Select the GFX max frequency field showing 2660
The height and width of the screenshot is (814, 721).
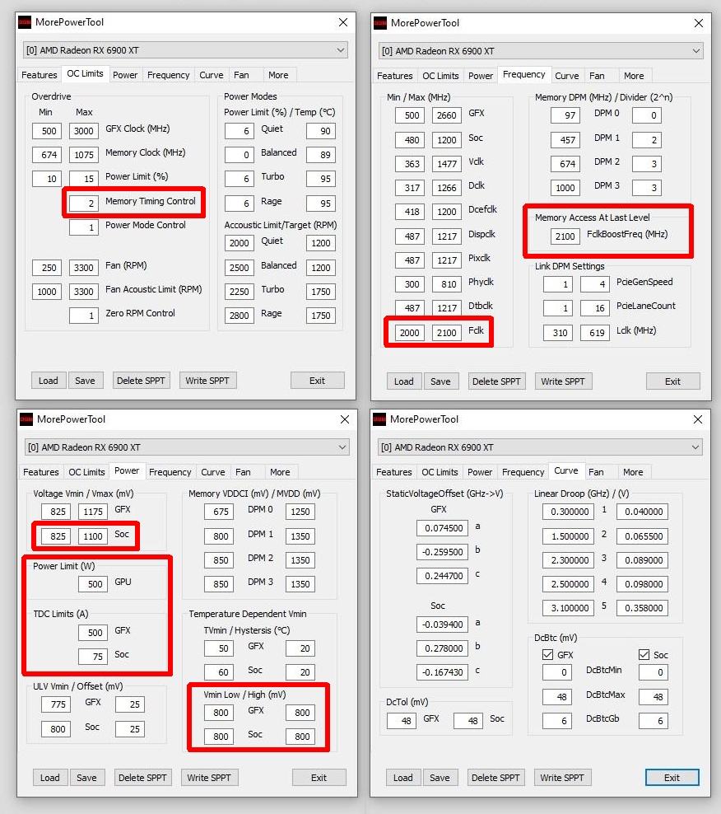click(x=447, y=115)
